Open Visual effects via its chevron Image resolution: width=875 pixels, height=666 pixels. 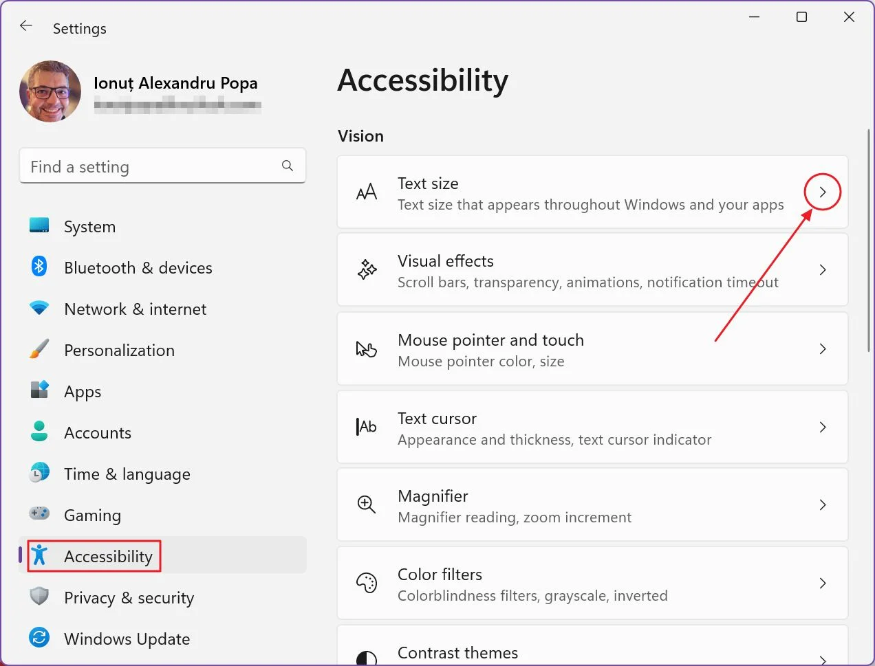[823, 269]
